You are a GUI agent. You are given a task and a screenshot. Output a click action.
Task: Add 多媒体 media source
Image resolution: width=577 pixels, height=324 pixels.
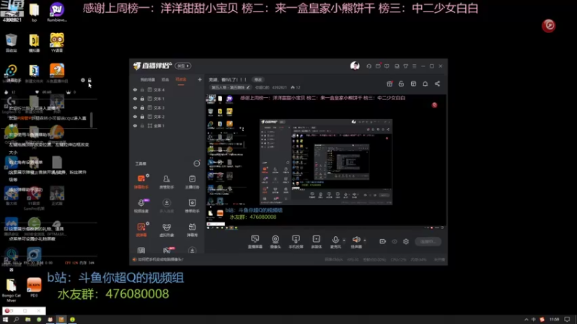(317, 242)
